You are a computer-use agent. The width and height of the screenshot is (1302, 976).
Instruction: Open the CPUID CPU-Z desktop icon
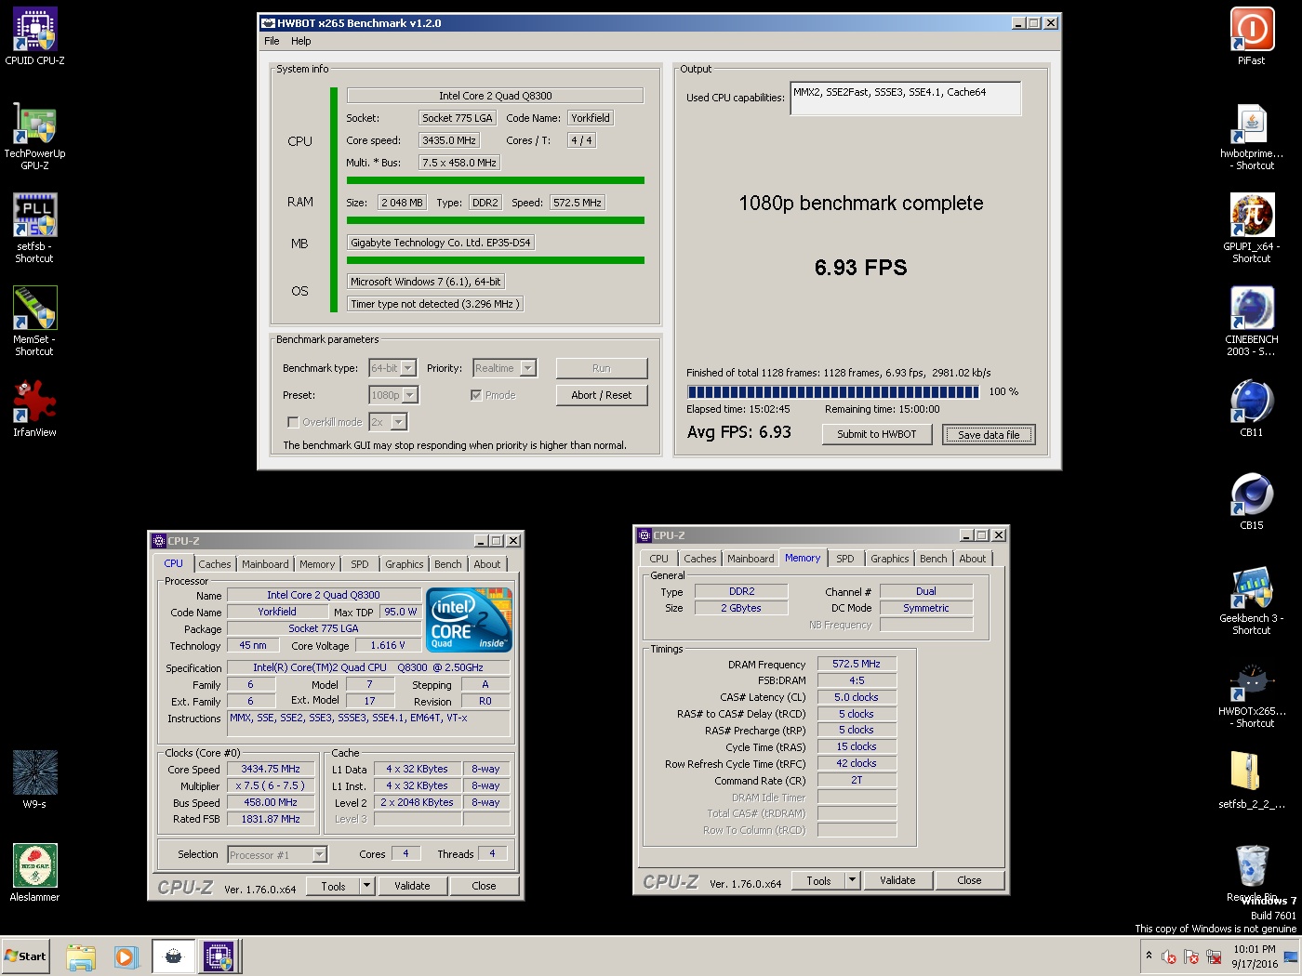click(34, 36)
